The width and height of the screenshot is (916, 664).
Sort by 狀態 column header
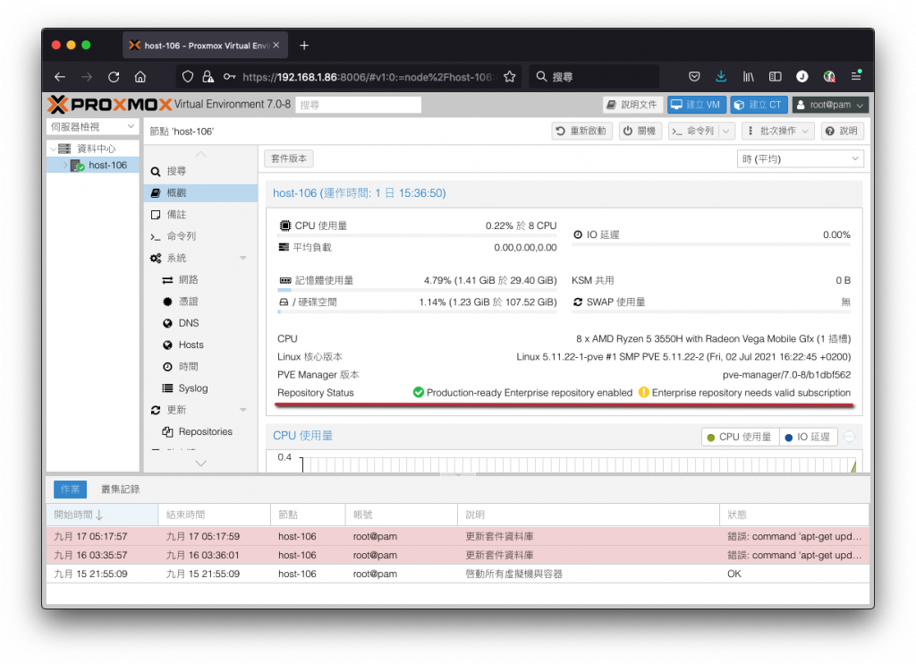pyautogui.click(x=794, y=515)
